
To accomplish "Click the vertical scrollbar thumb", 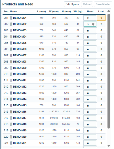I will click(x=109, y=71).
